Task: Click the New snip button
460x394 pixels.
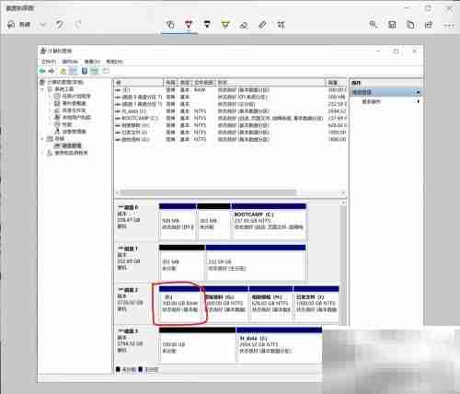Action: tap(19, 25)
